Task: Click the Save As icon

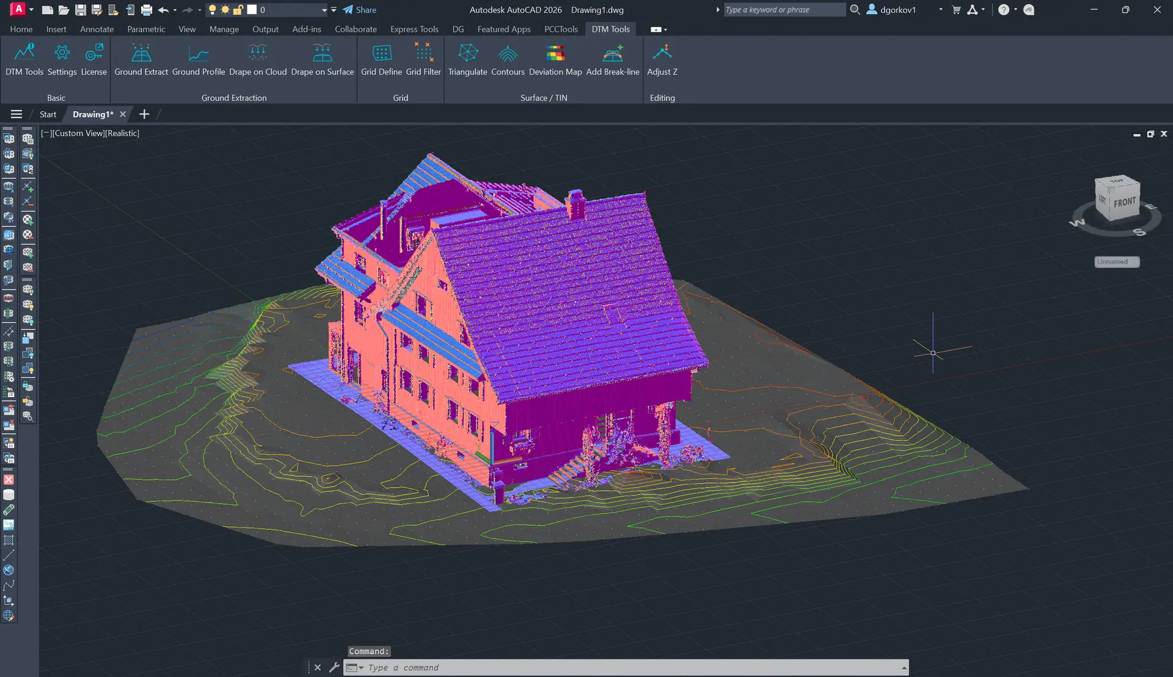Action: (x=97, y=10)
